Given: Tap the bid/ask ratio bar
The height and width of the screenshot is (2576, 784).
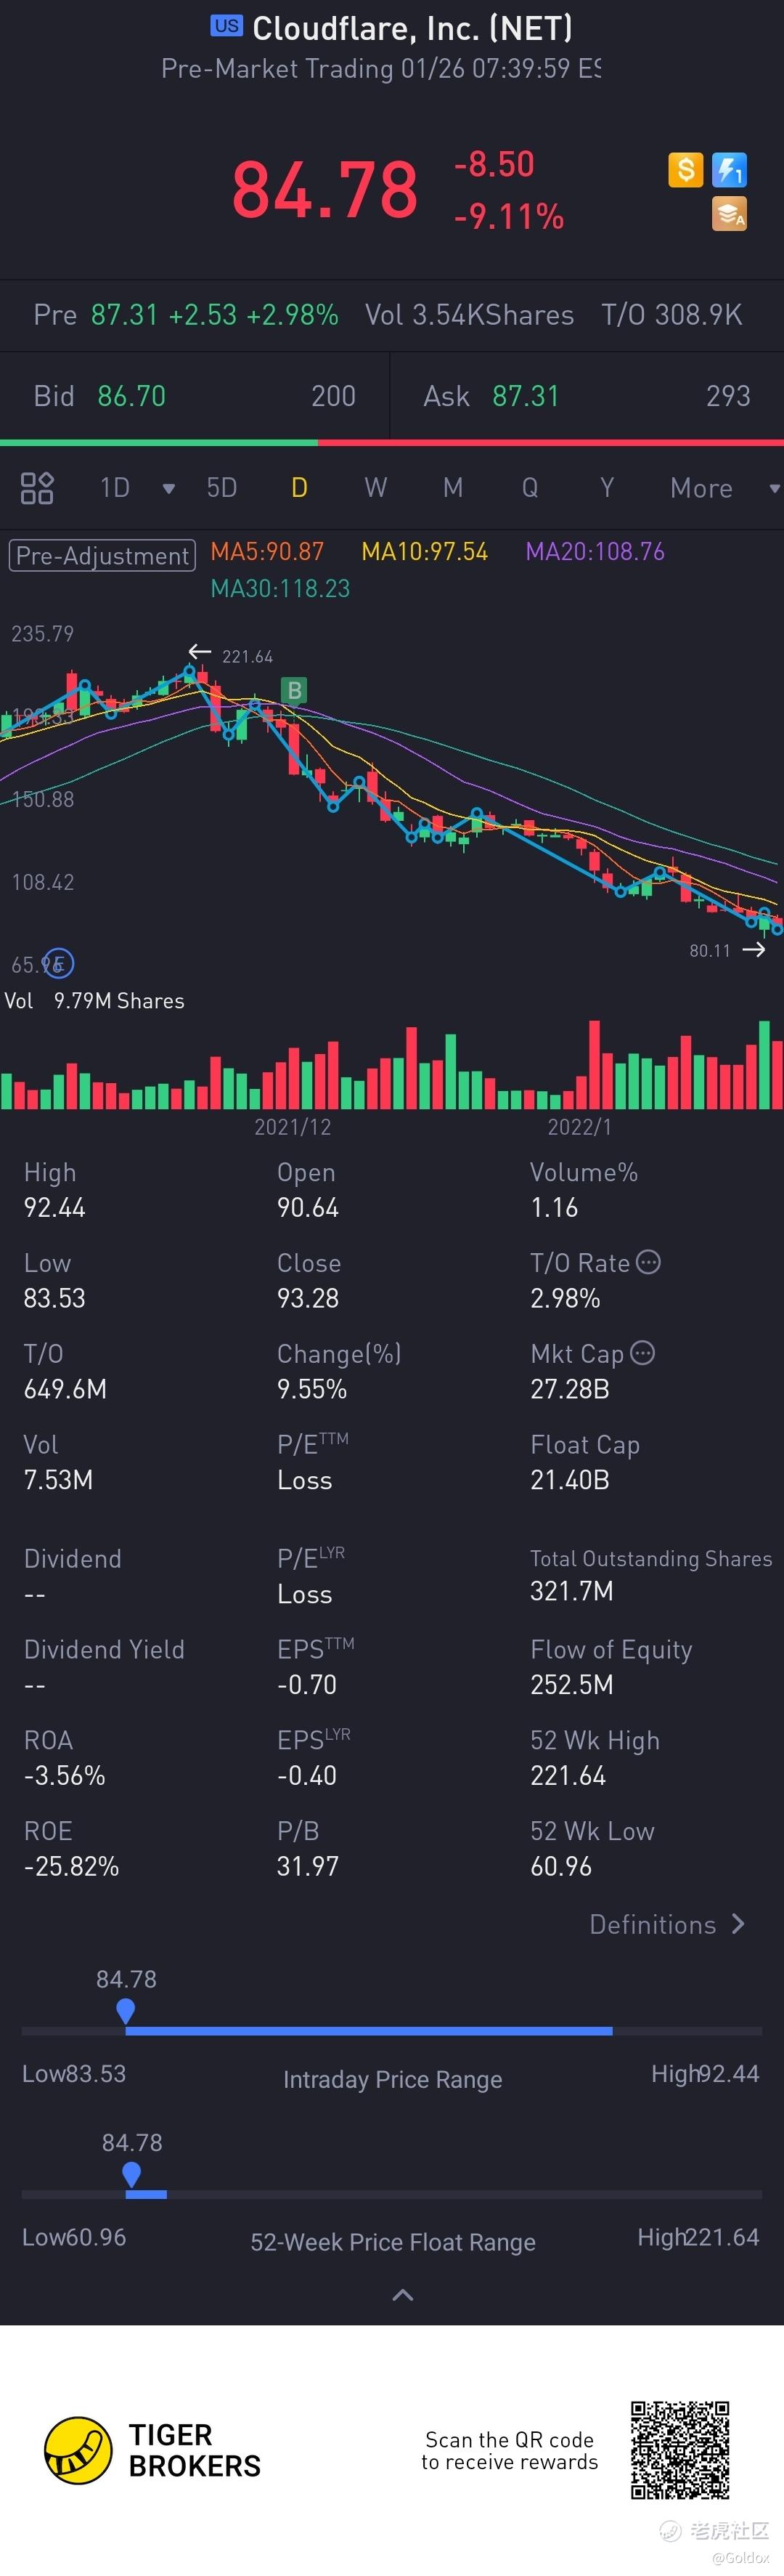Looking at the screenshot, I should pos(391,442).
